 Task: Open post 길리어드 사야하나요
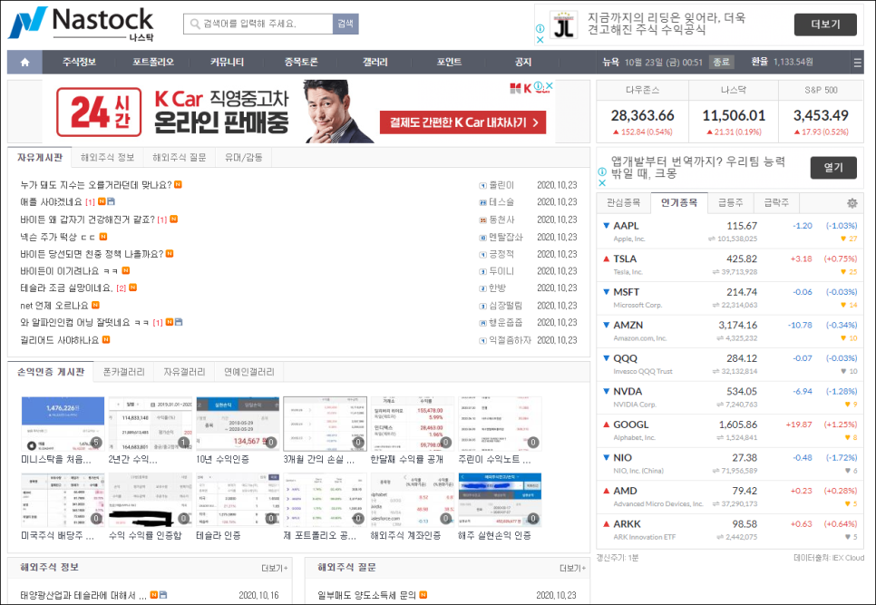point(59,339)
